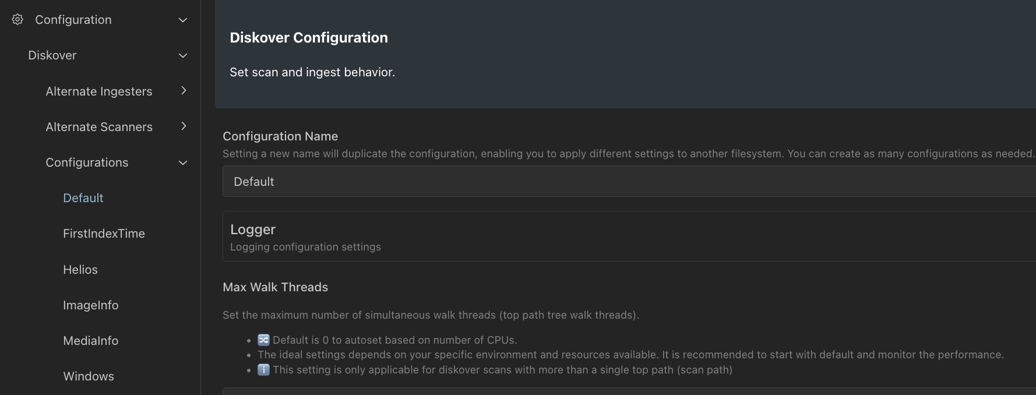The width and height of the screenshot is (1036, 395).
Task: Expand the Logger settings section
Action: click(x=629, y=236)
